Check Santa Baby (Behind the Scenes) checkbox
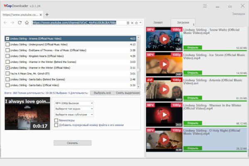Image resolution: width=249 pixels, height=166 pixels. click(x=7, y=79)
